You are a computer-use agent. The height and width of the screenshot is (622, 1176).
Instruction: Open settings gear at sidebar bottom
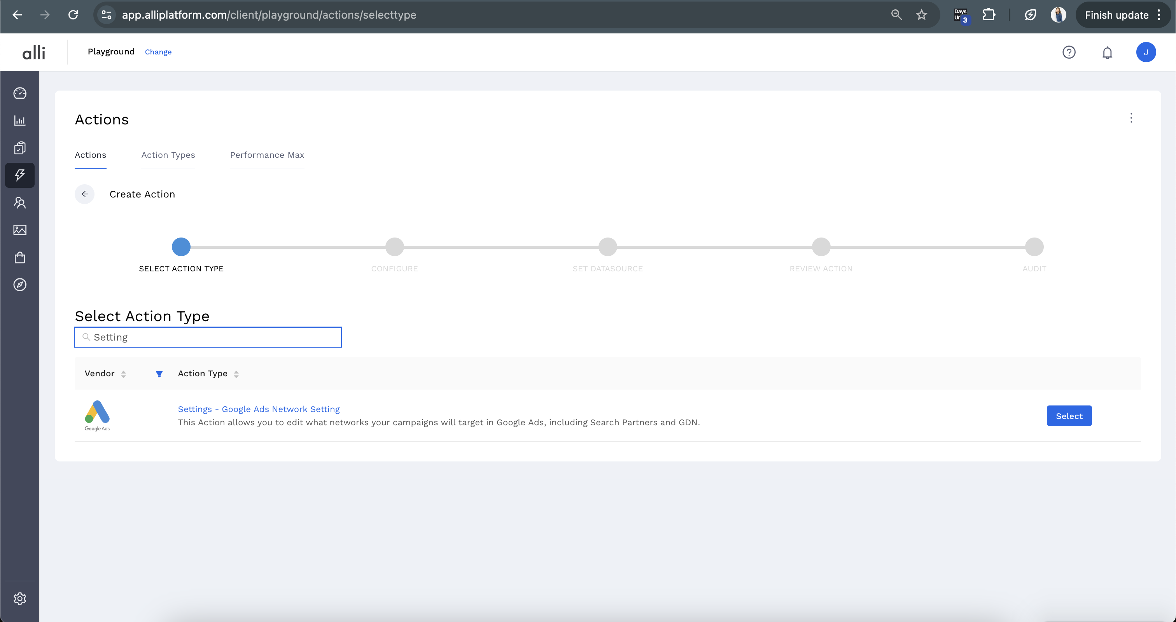pos(19,598)
